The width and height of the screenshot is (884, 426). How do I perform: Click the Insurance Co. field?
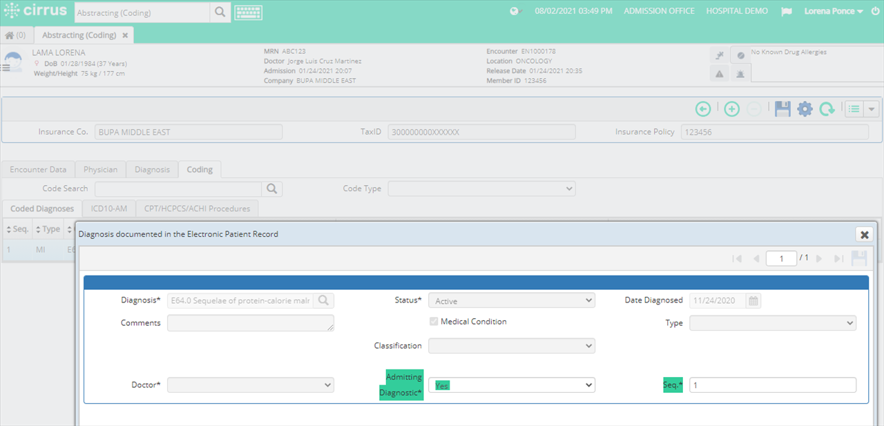click(189, 132)
